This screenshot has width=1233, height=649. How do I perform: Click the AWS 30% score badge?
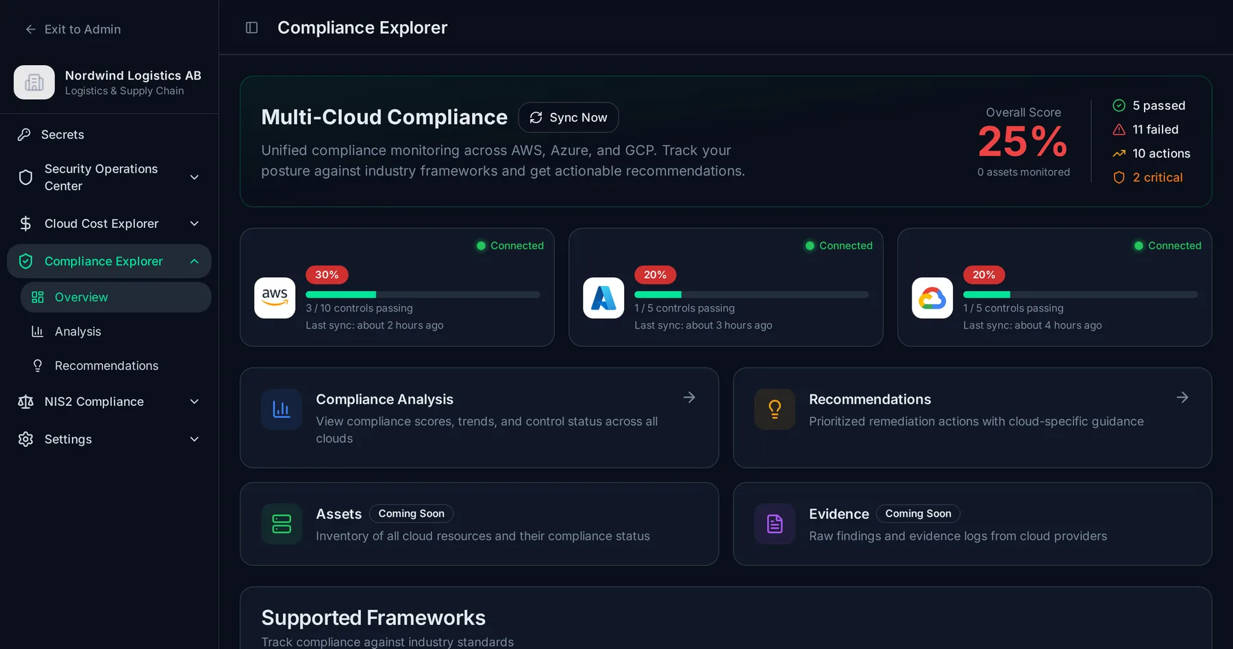[x=327, y=275]
